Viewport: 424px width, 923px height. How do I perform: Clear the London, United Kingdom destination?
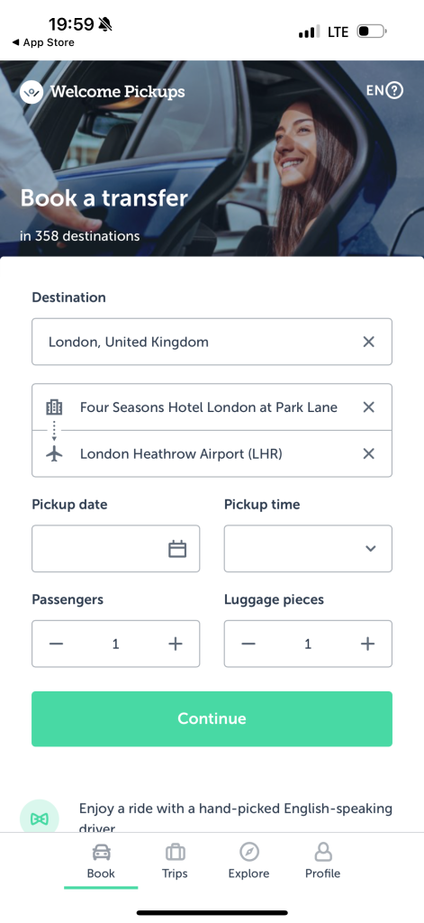point(369,342)
